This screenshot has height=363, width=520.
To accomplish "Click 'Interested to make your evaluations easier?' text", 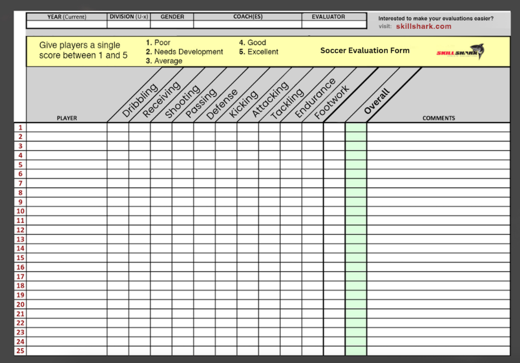I will pyautogui.click(x=436, y=19).
